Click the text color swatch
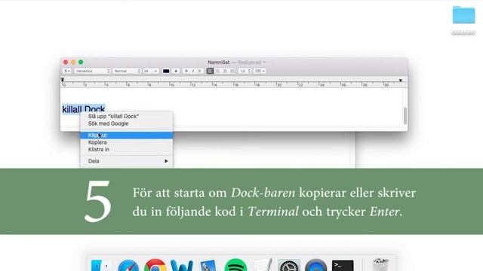Screen dimensions: 483x271 point(166,71)
